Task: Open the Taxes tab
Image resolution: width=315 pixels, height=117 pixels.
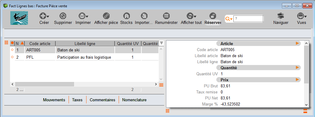Action: coord(77,100)
